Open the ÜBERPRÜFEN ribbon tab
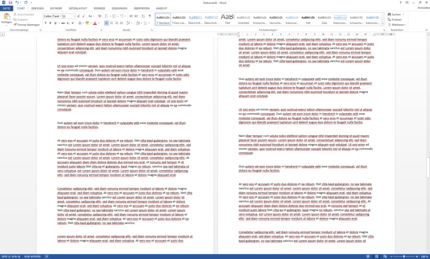The height and width of the screenshot is (259, 430). coord(141,9)
